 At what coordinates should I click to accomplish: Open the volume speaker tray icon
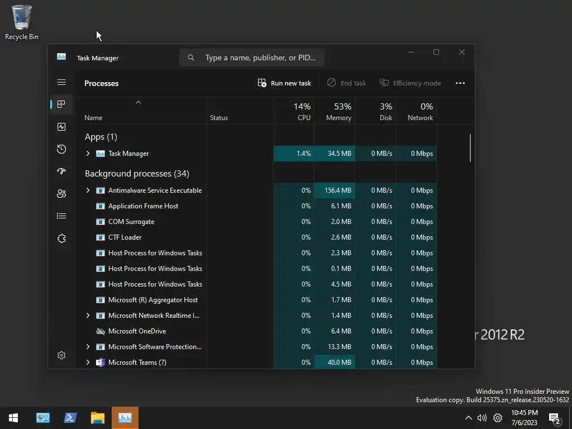click(x=482, y=418)
